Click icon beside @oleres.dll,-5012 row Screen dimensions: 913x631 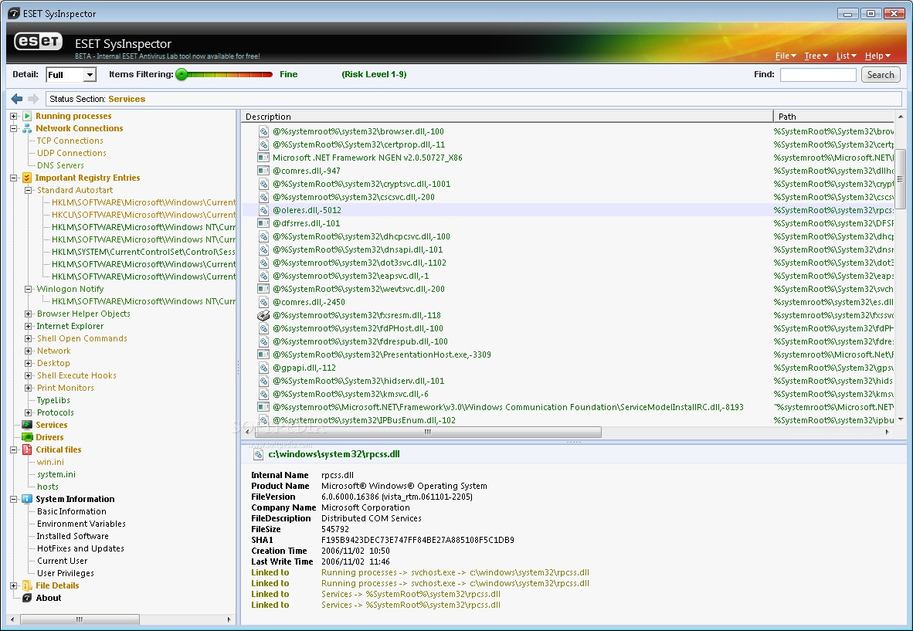pyautogui.click(x=263, y=210)
